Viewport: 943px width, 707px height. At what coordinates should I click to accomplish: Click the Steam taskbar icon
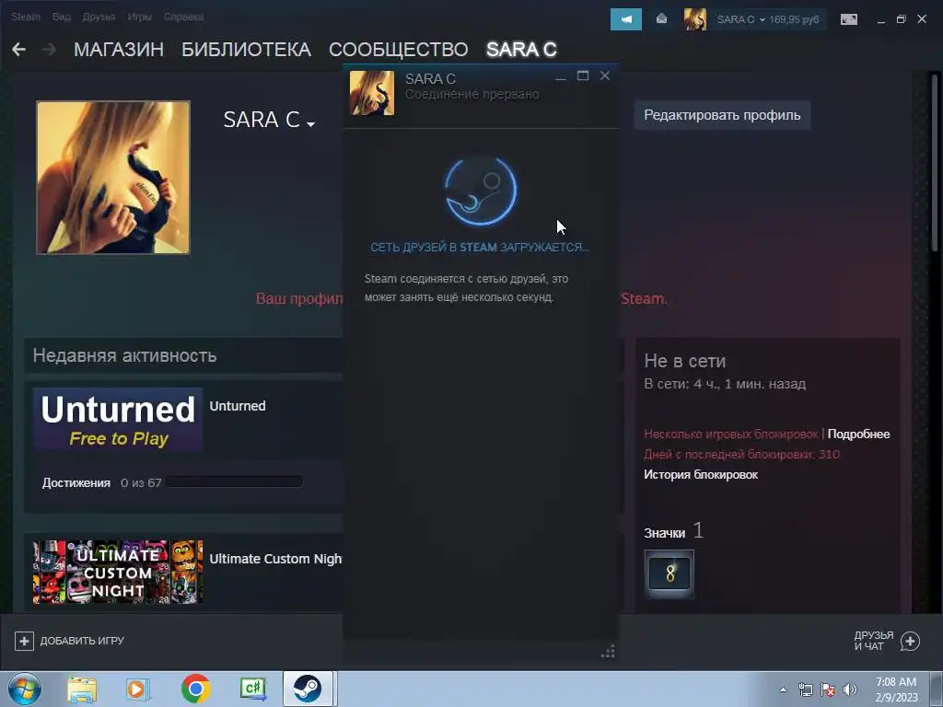point(308,689)
